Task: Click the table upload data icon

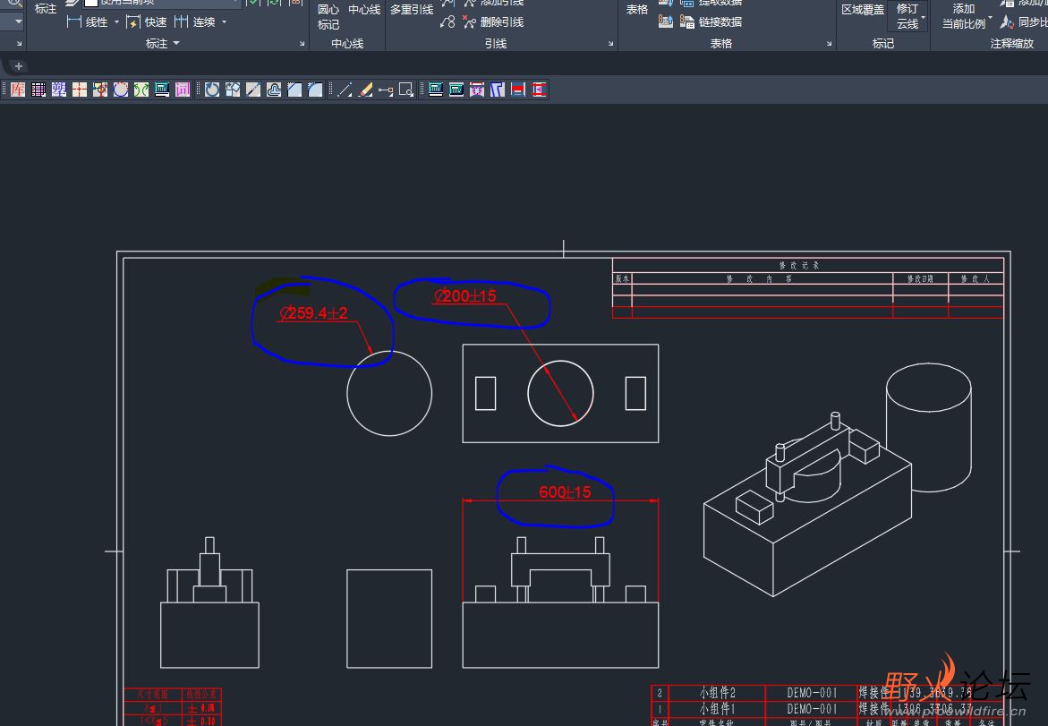Action: [666, 22]
